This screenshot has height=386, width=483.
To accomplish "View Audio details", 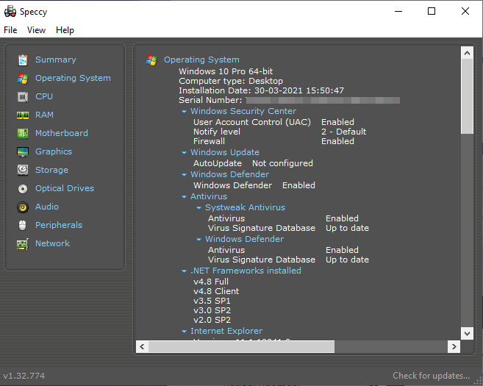I will click(x=47, y=207).
